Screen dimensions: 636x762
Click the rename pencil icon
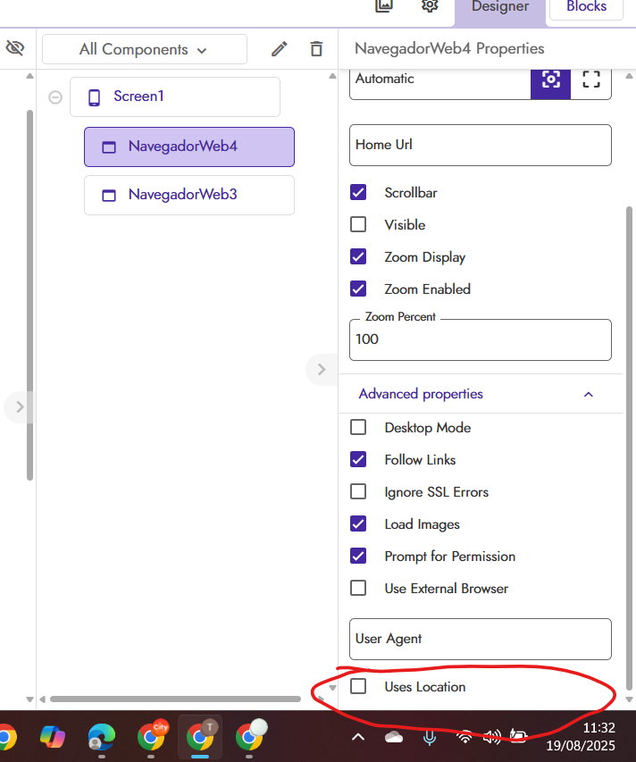280,49
